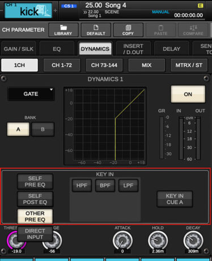Choose DIRECT INPUT from key-in list
Image resolution: width=212 pixels, height=261 pixels.
click(35, 234)
